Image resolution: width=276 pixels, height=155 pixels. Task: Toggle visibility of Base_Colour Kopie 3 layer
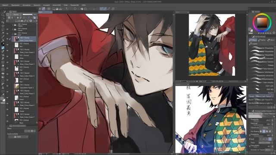click(x=7, y=62)
